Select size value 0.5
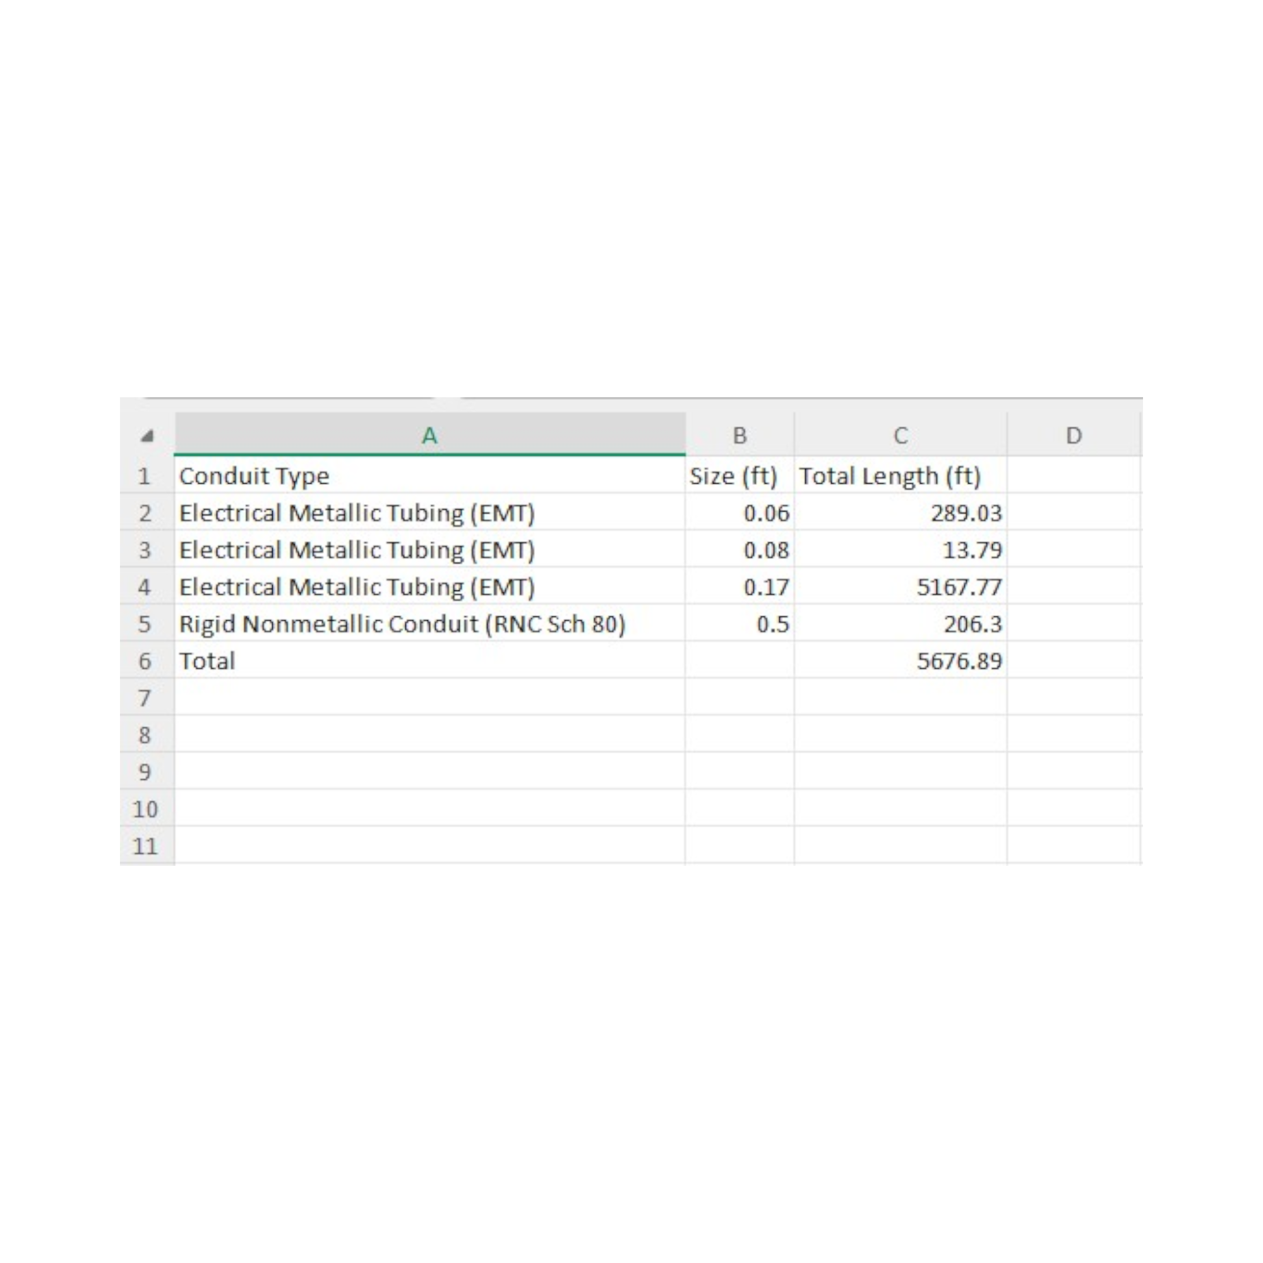1263x1263 pixels. tap(739, 623)
